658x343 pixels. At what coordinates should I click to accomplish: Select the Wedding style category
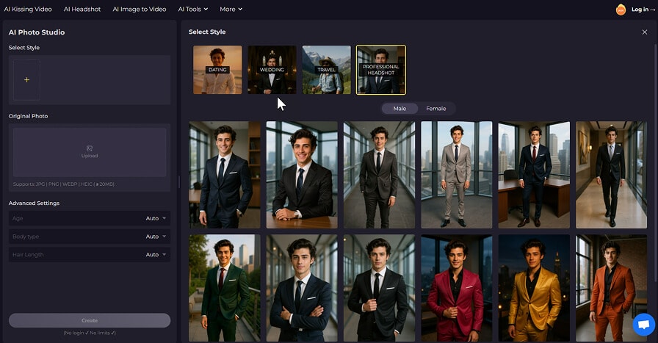tap(272, 70)
